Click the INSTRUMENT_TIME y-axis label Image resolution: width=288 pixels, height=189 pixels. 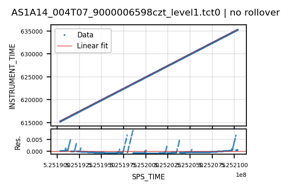[x=12, y=76]
